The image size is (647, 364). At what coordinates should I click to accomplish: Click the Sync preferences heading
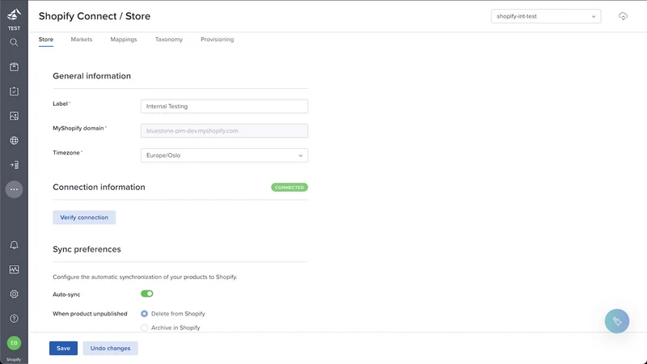pos(87,249)
